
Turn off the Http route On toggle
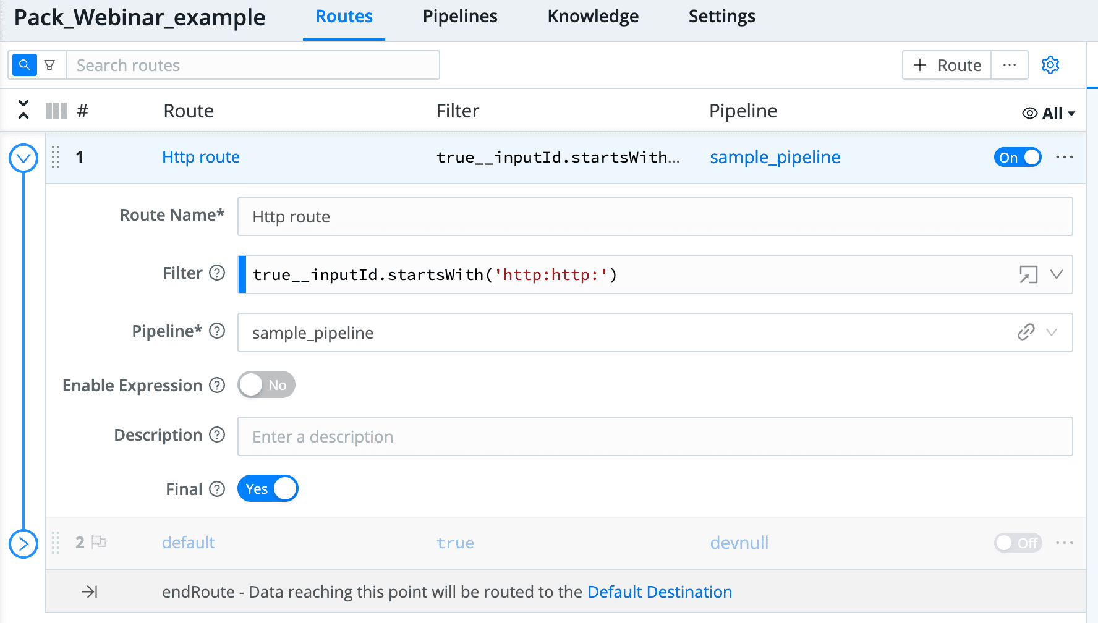click(1017, 157)
